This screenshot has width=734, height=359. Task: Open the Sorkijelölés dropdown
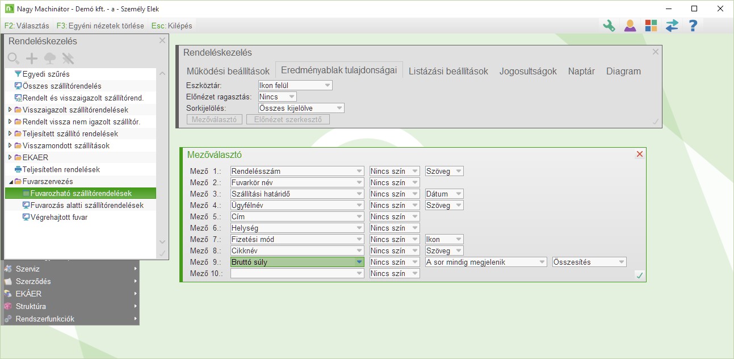point(301,108)
